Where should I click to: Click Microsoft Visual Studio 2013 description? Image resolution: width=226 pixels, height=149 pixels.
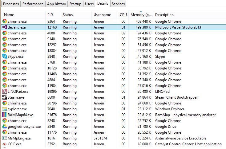pos(178,27)
